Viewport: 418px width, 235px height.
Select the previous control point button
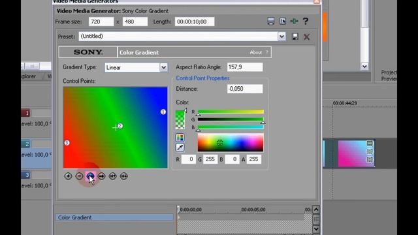click(x=90, y=176)
